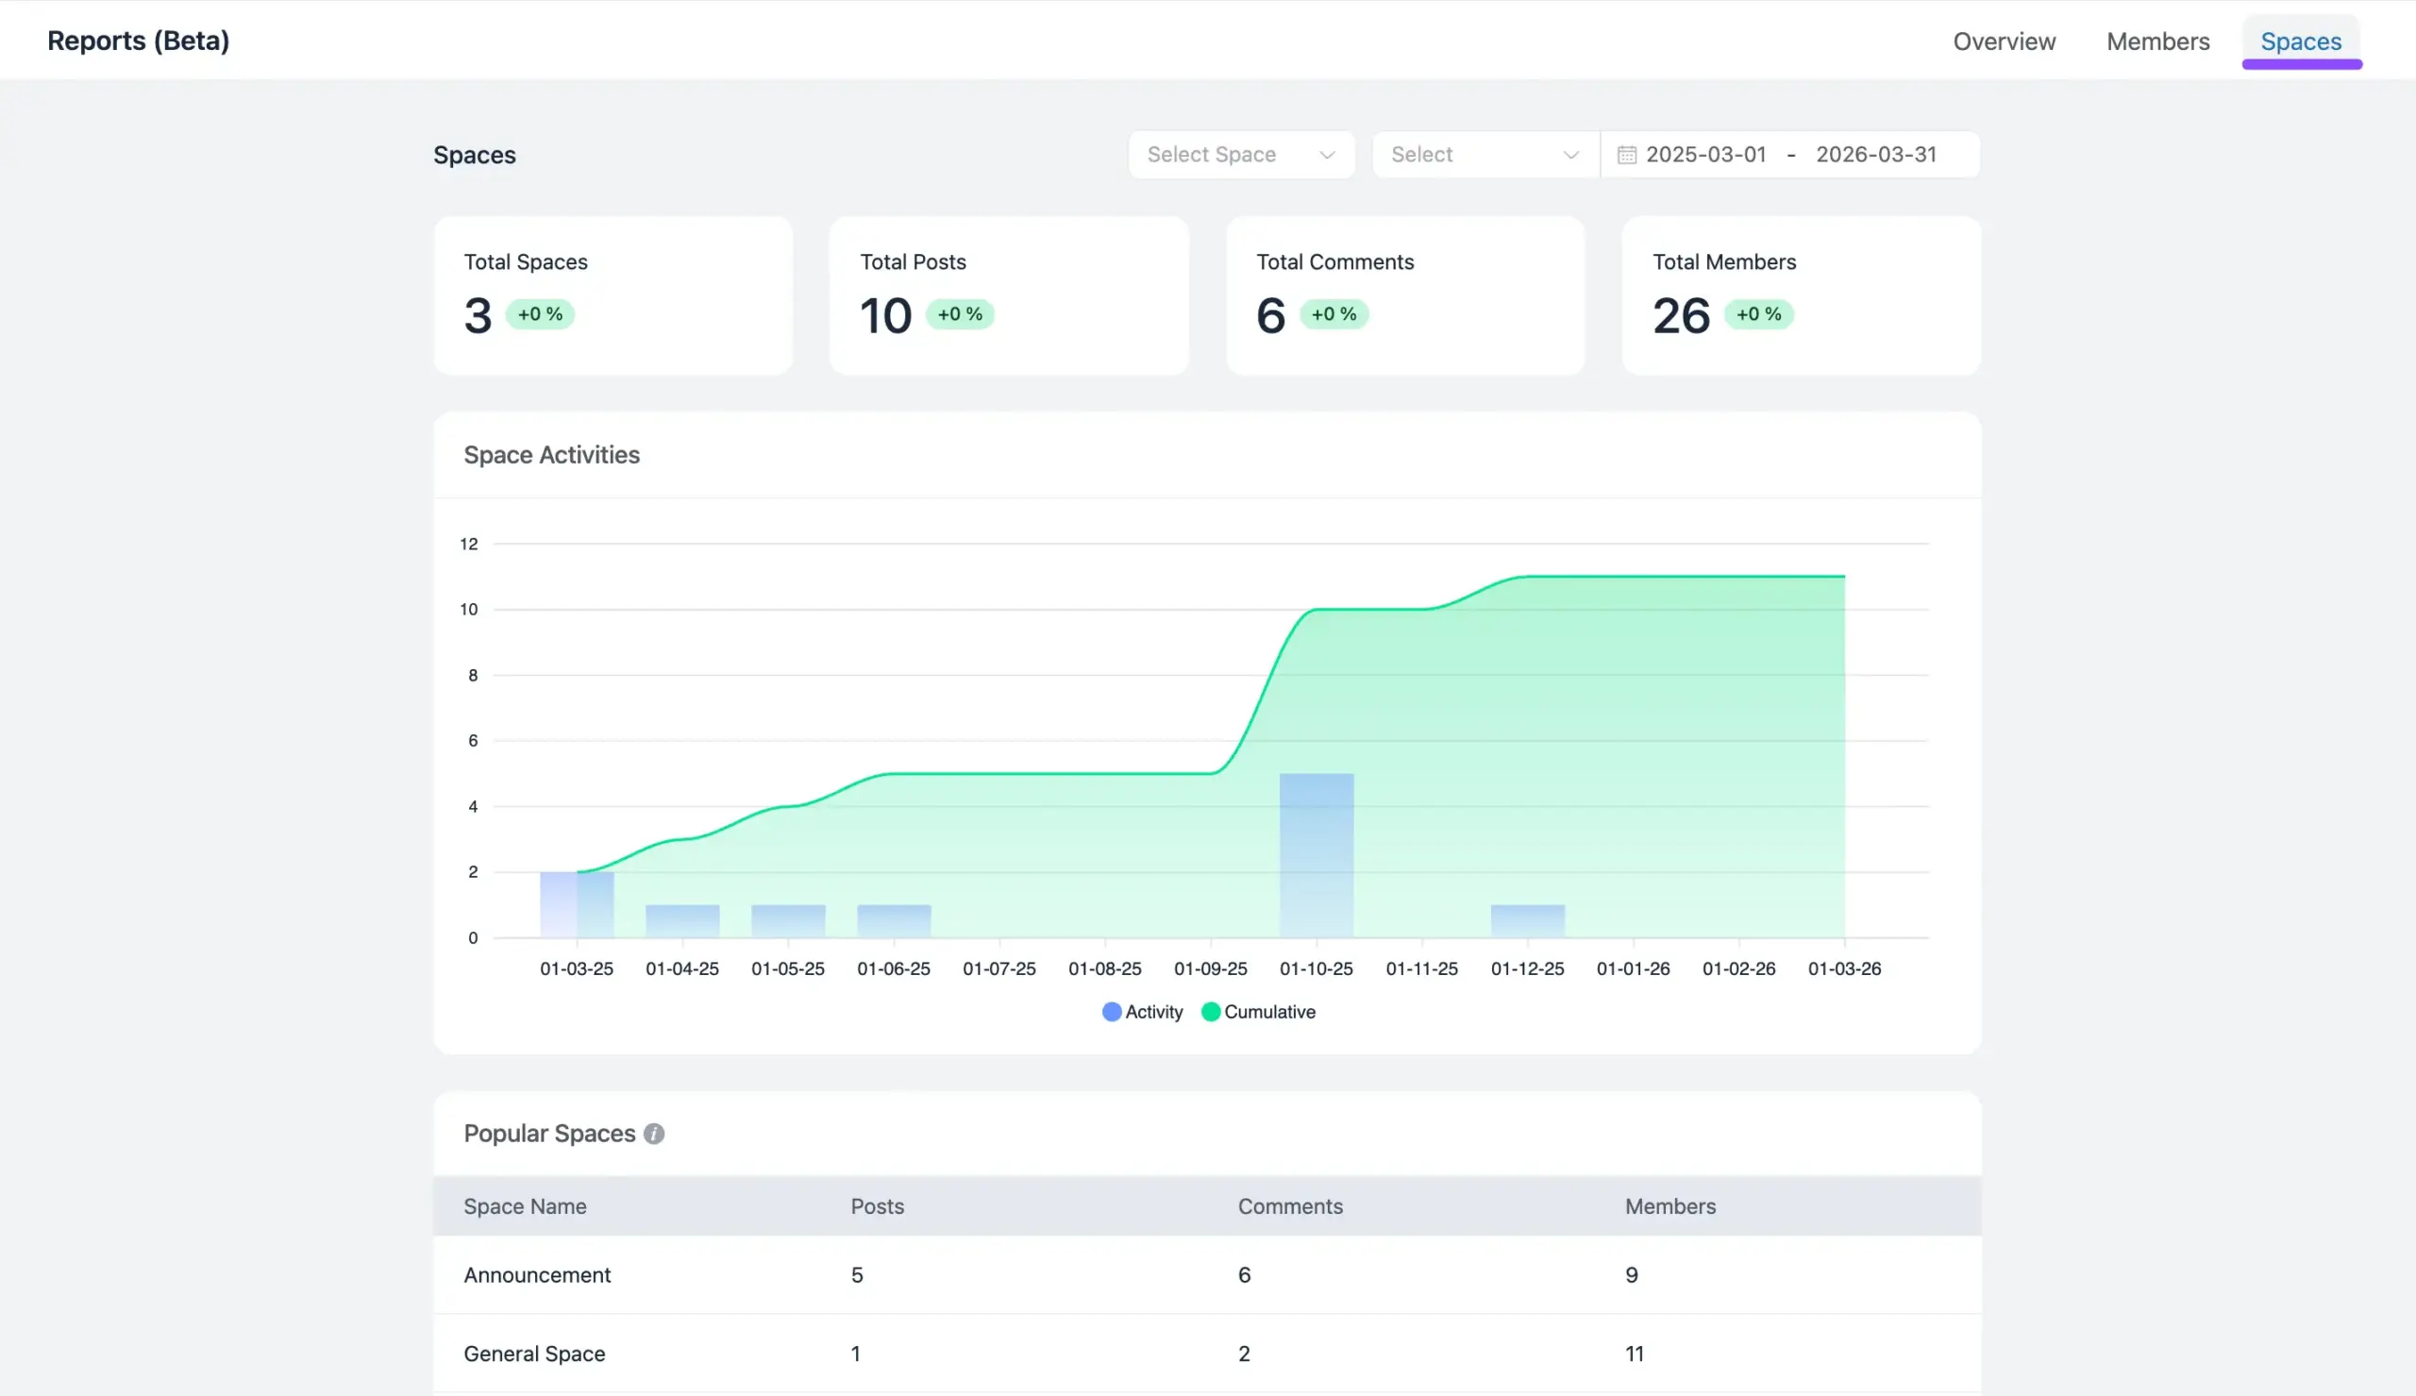Click the activity bar at 01-03-25
Viewport: 2416px width, 1396px height.
(577, 904)
